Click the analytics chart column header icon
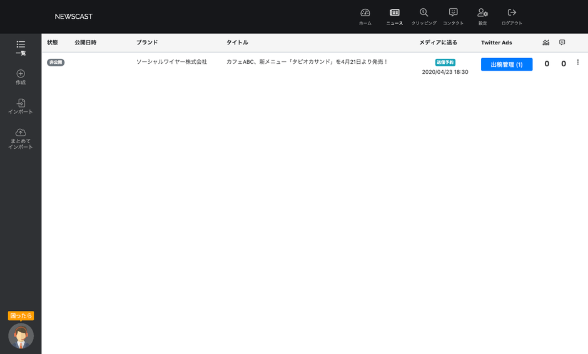Screen dimensions: 588x354 point(545,43)
